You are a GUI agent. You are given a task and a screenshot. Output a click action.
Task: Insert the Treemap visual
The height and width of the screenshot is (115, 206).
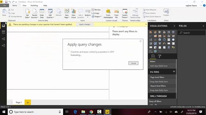pos(169,40)
